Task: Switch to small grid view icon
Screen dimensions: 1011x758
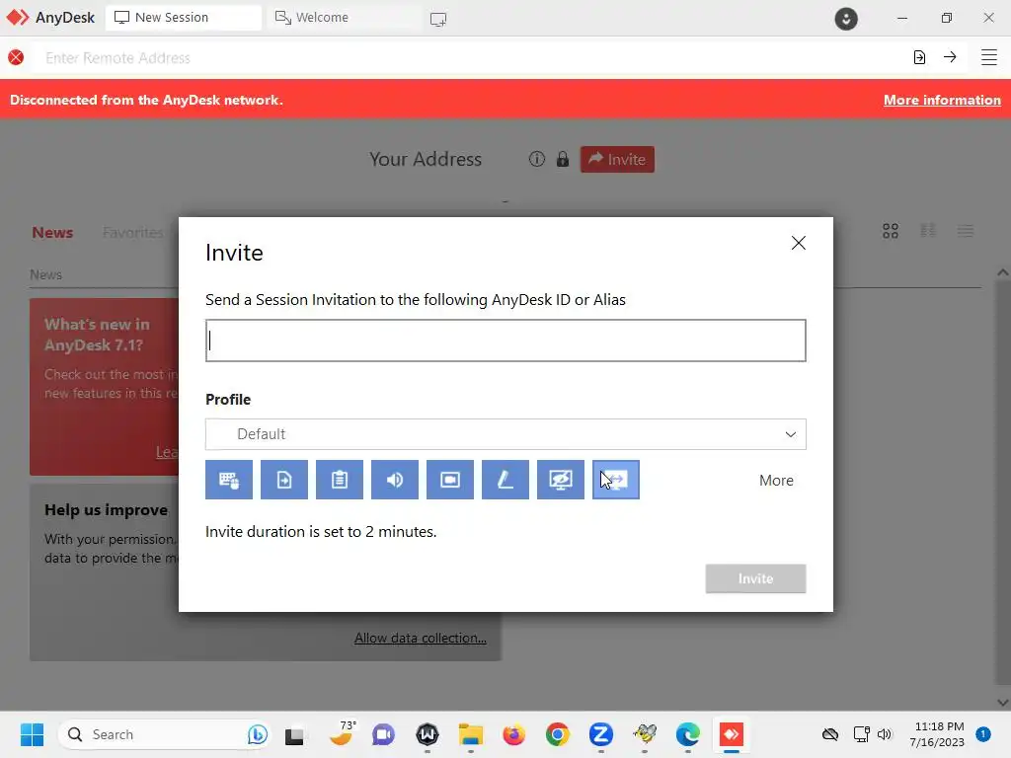Action: [x=928, y=231]
